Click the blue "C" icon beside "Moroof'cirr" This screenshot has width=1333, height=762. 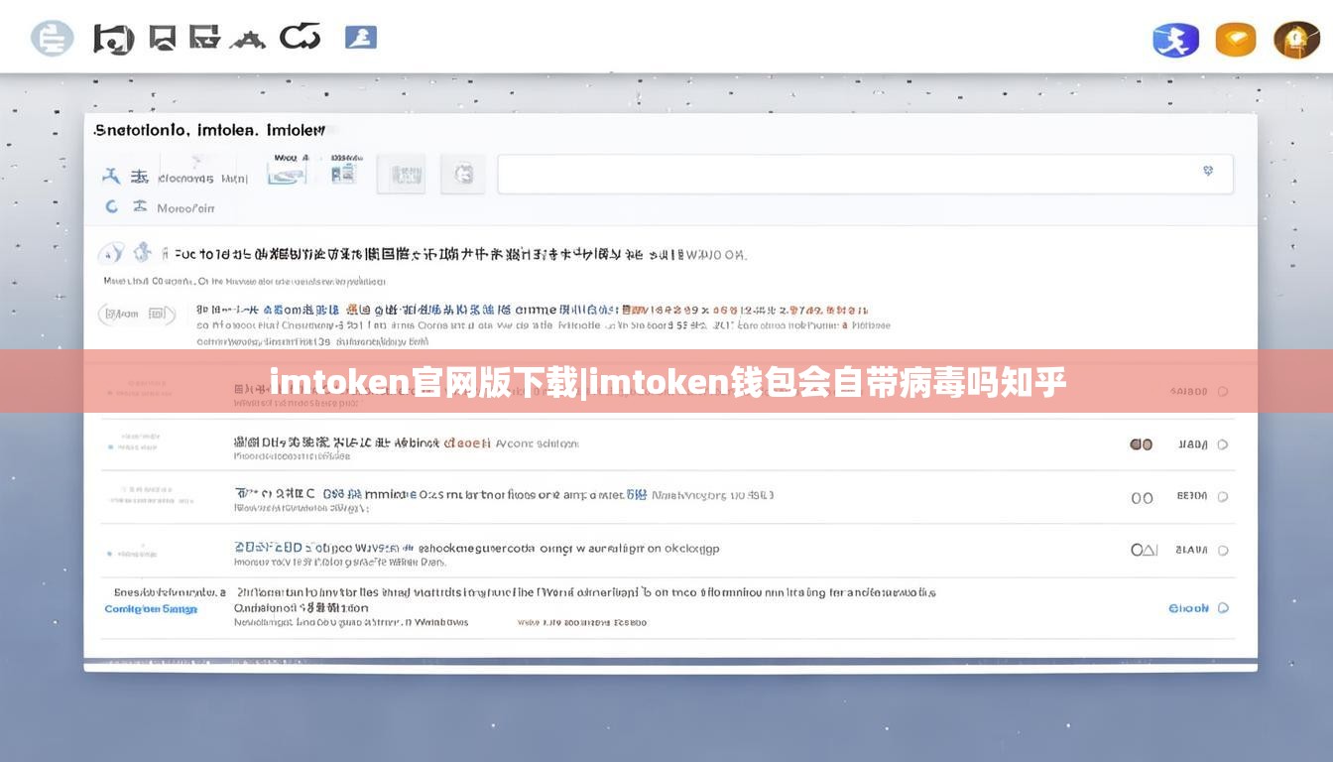111,207
